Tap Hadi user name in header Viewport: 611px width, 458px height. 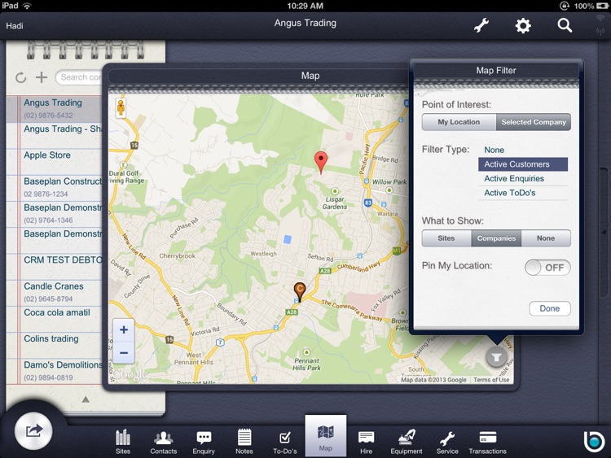(x=15, y=26)
